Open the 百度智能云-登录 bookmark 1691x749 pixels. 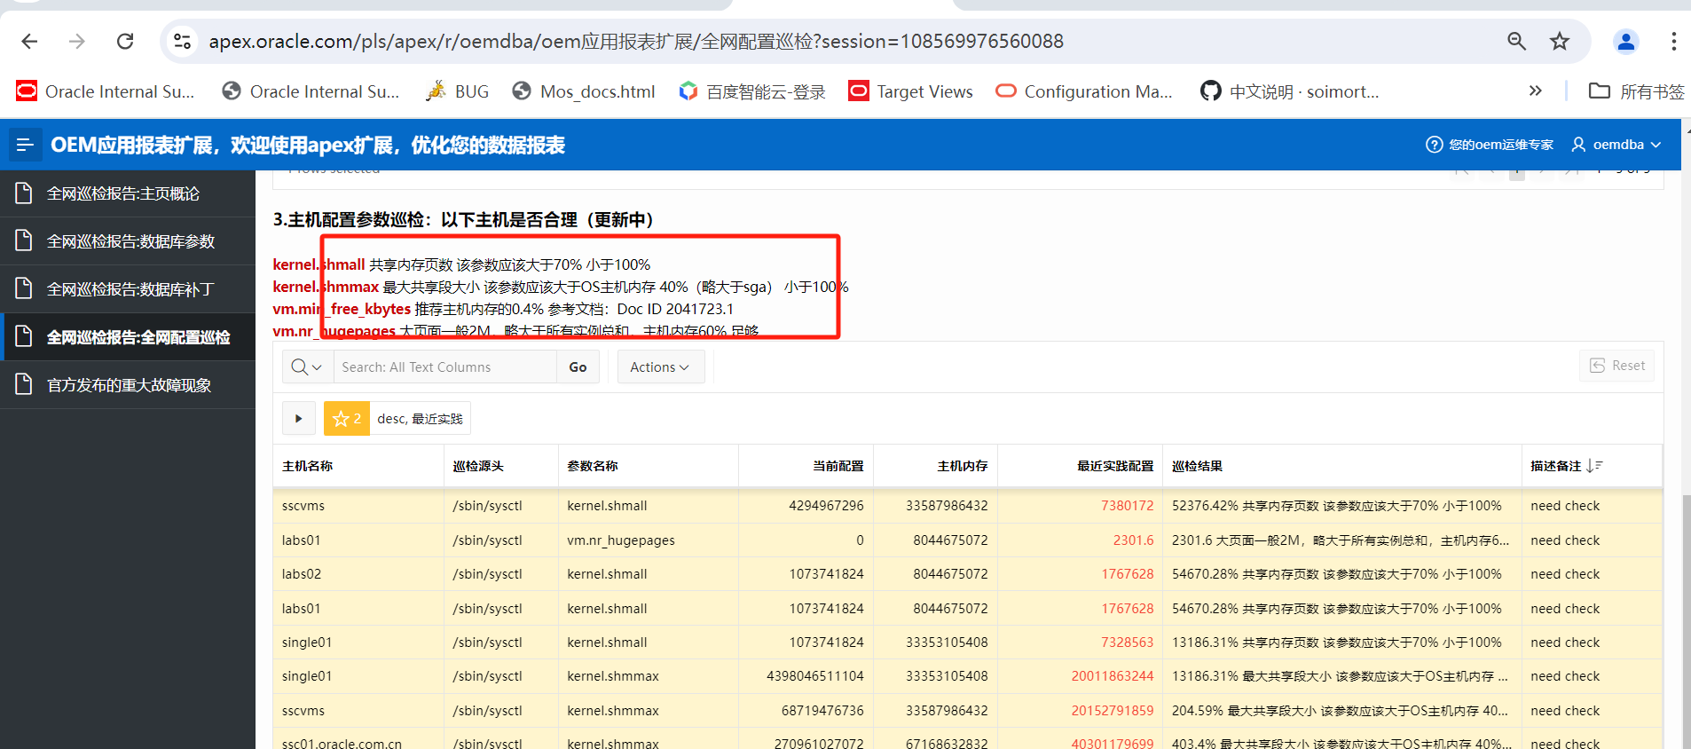tap(752, 91)
